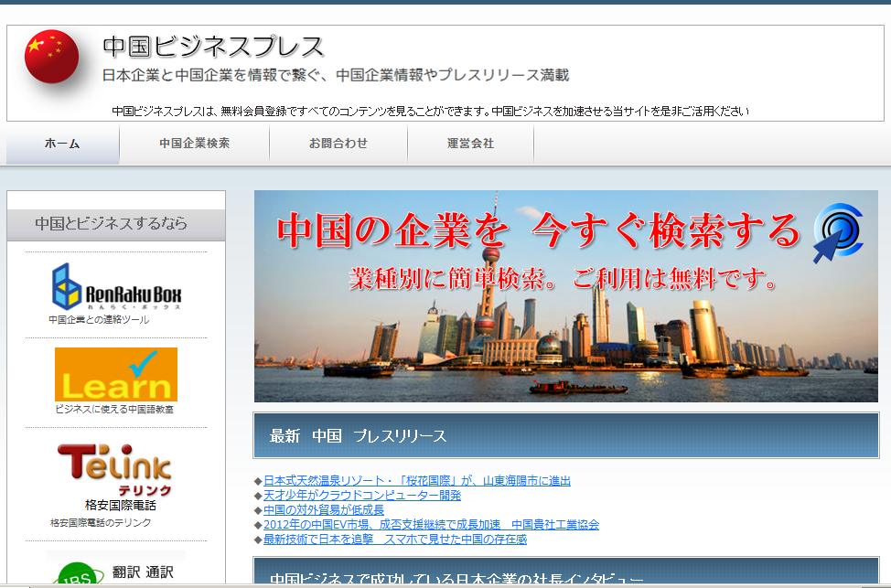This screenshot has height=588, width=891.
Task: Open the Telink logo banner
Action: (115, 469)
